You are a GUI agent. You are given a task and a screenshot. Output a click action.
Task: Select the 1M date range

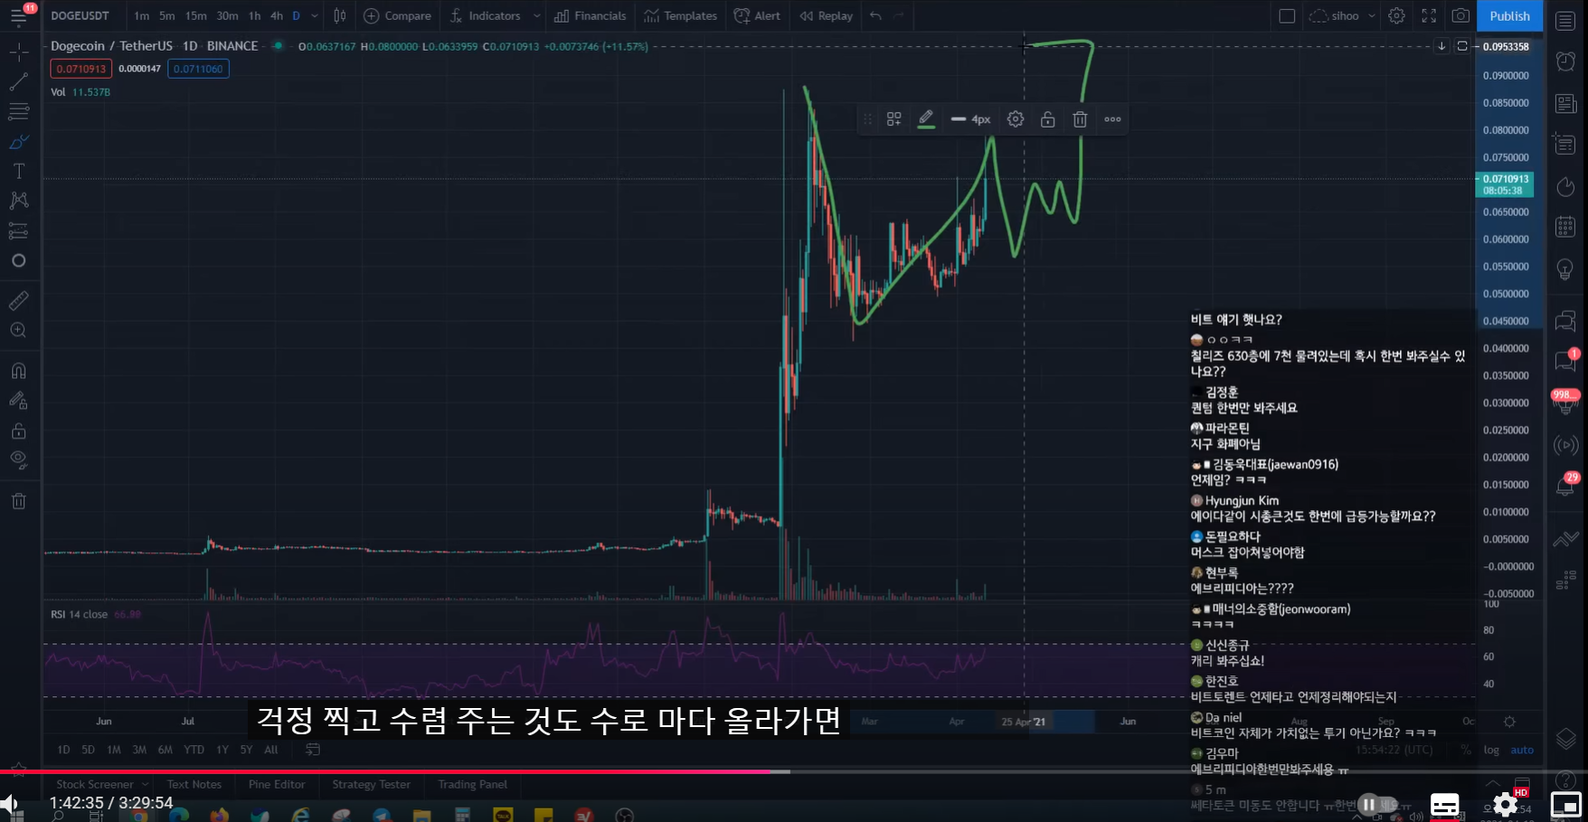pos(114,750)
